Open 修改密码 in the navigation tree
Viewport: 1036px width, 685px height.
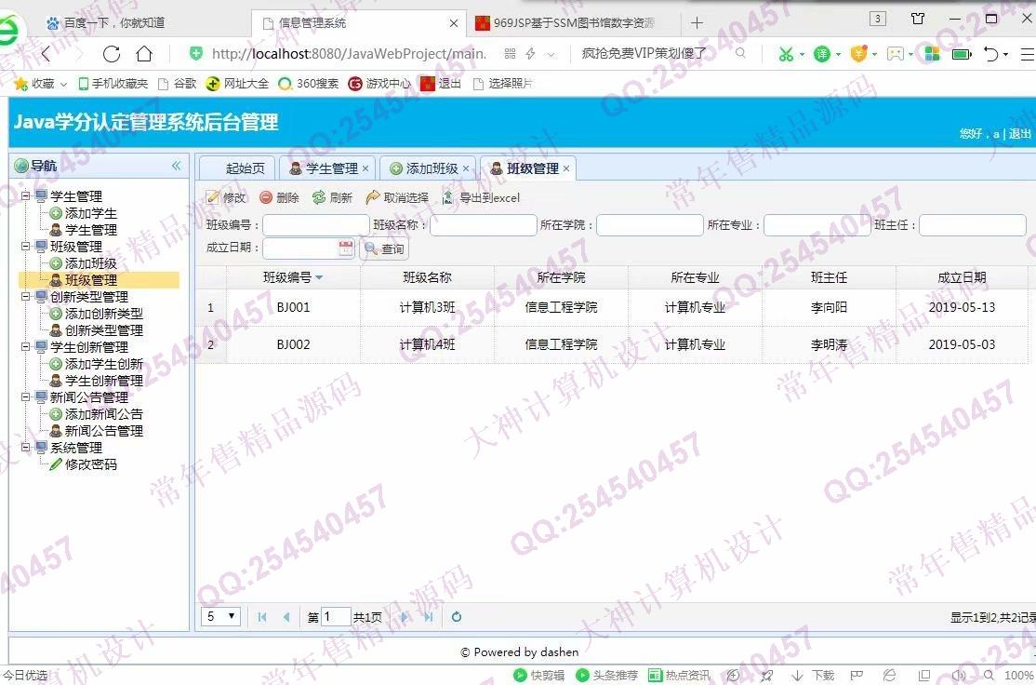pyautogui.click(x=90, y=464)
